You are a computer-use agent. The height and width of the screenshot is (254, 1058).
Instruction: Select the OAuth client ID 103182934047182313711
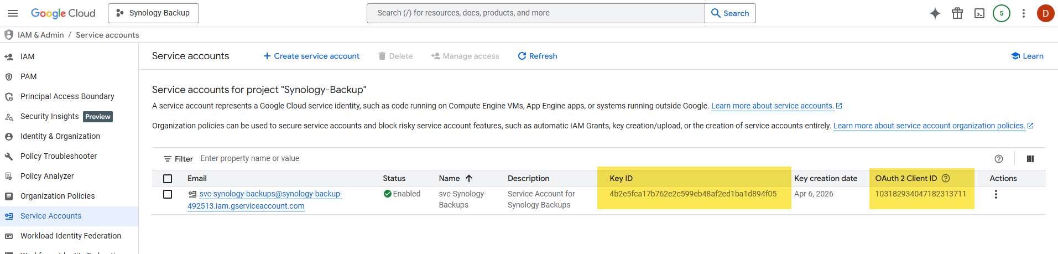pyautogui.click(x=921, y=194)
